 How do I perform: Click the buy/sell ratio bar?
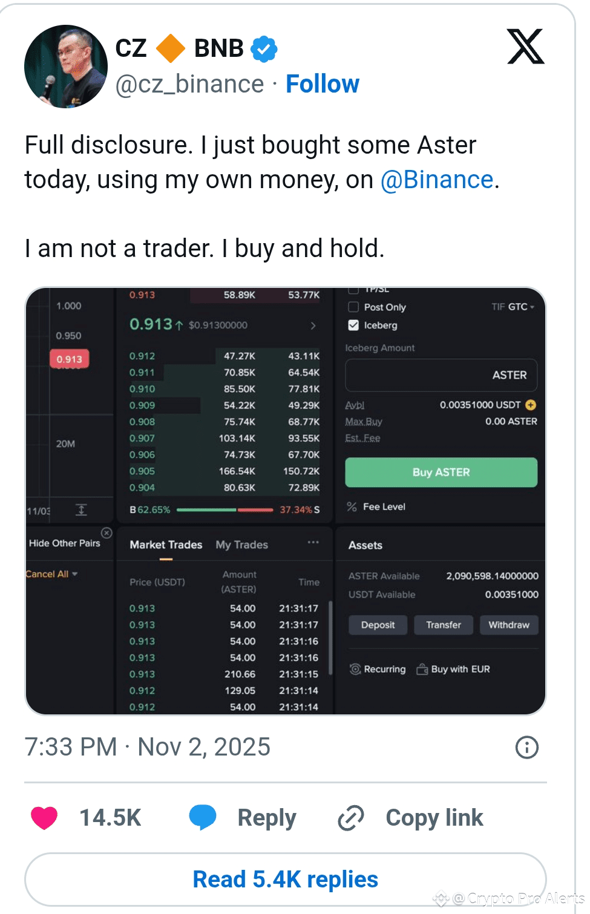tap(225, 510)
